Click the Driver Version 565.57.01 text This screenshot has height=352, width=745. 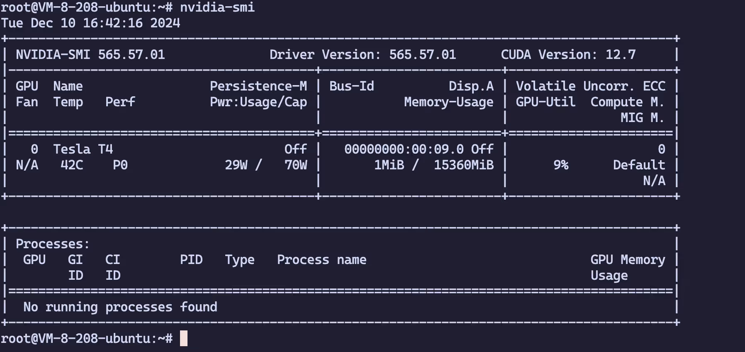pos(363,54)
